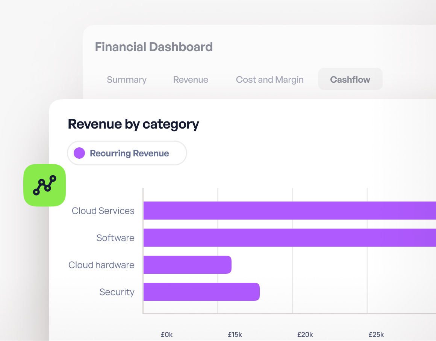Click the Cloud hardware axis label
This screenshot has width=436, height=341.
click(101, 265)
